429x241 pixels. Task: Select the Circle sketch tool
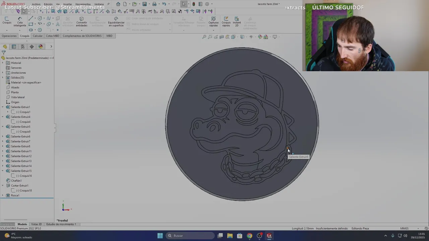point(40,18)
